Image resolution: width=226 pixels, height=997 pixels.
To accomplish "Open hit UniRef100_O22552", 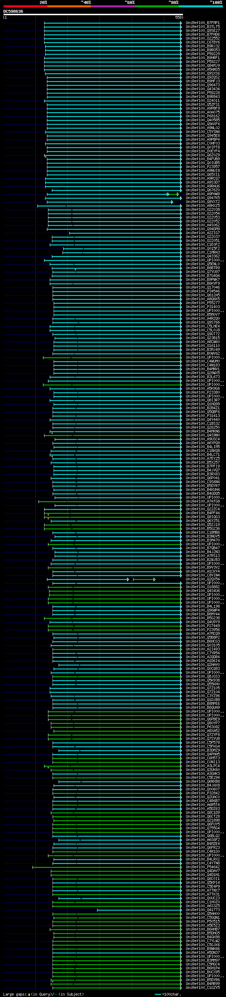I will coord(202,38).
